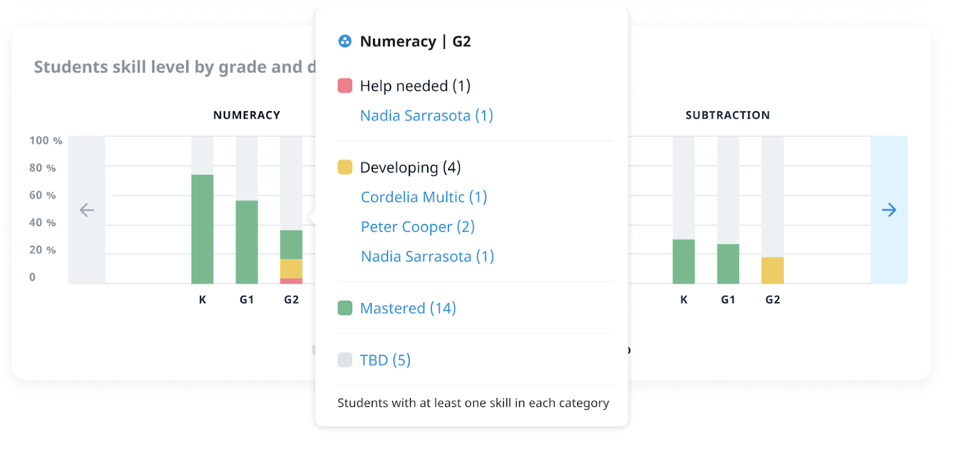Screen dimensions: 967x450
Task: Click the Subtraction G1 grade bar
Action: 728,264
